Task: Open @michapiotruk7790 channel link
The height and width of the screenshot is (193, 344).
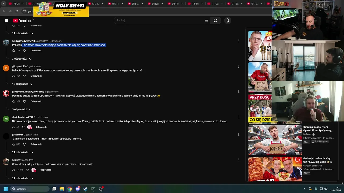Action: point(23,117)
